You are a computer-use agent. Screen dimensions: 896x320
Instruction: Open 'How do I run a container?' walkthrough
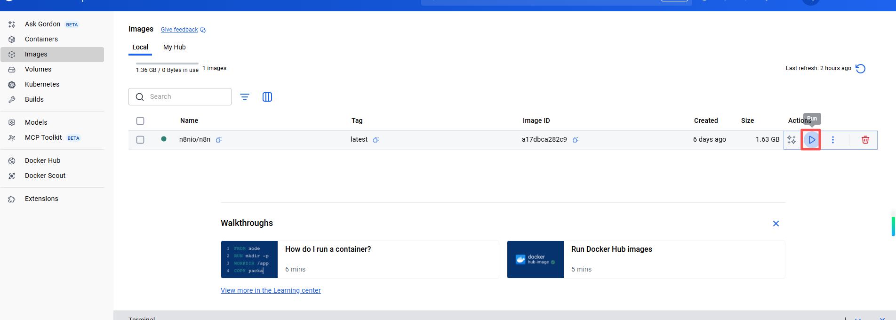(x=360, y=260)
